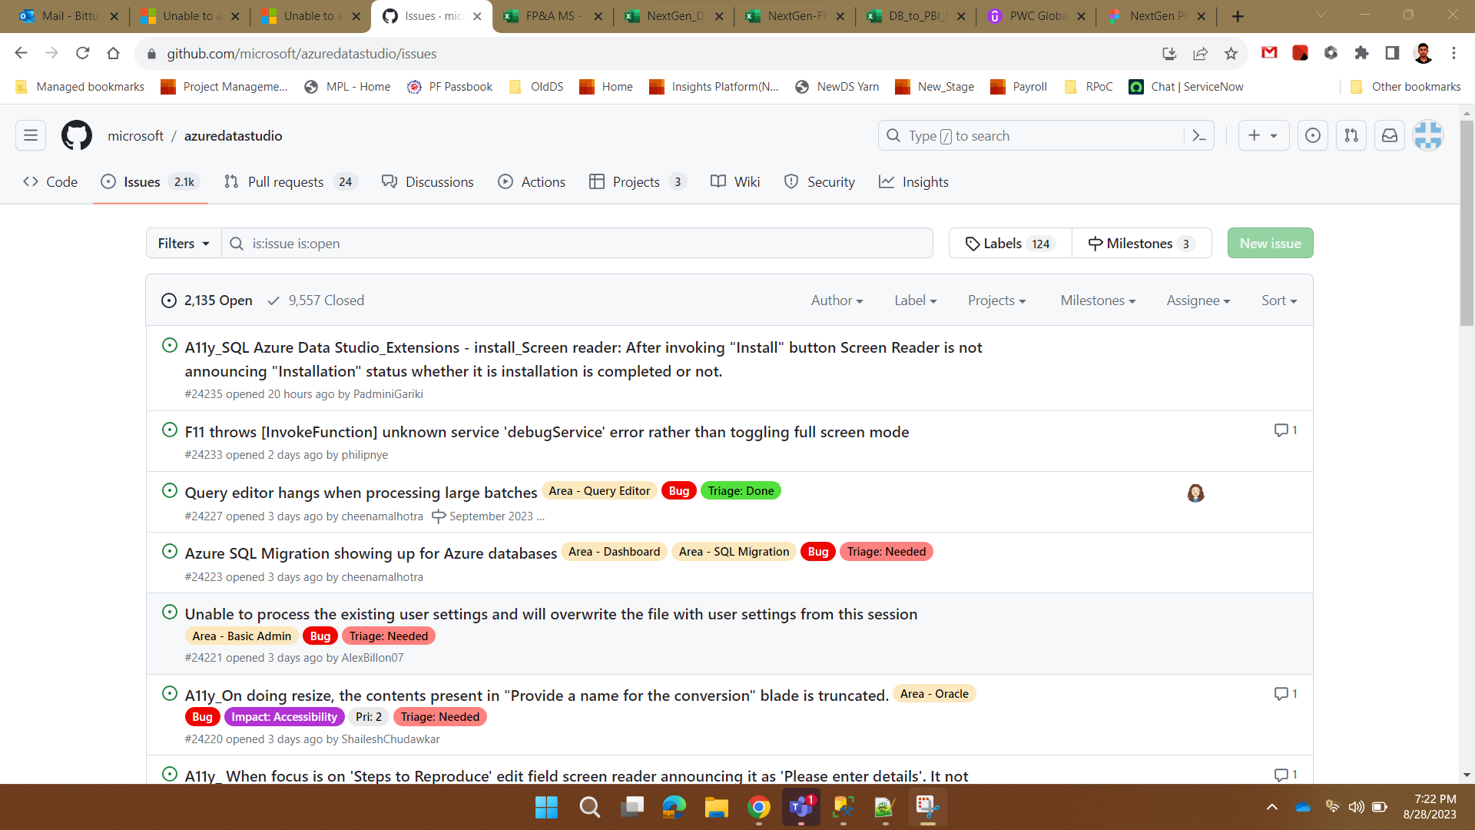Switch to Discussions tab
This screenshot has height=830, width=1475.
point(428,182)
